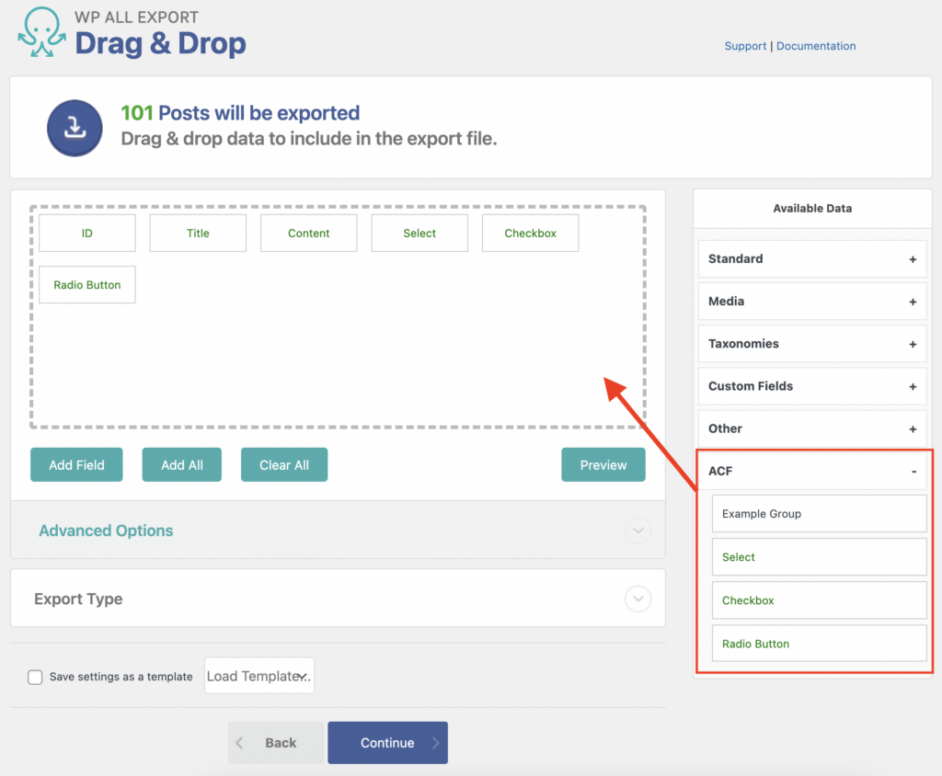This screenshot has width=942, height=776.
Task: Click the Preview button
Action: coord(603,464)
